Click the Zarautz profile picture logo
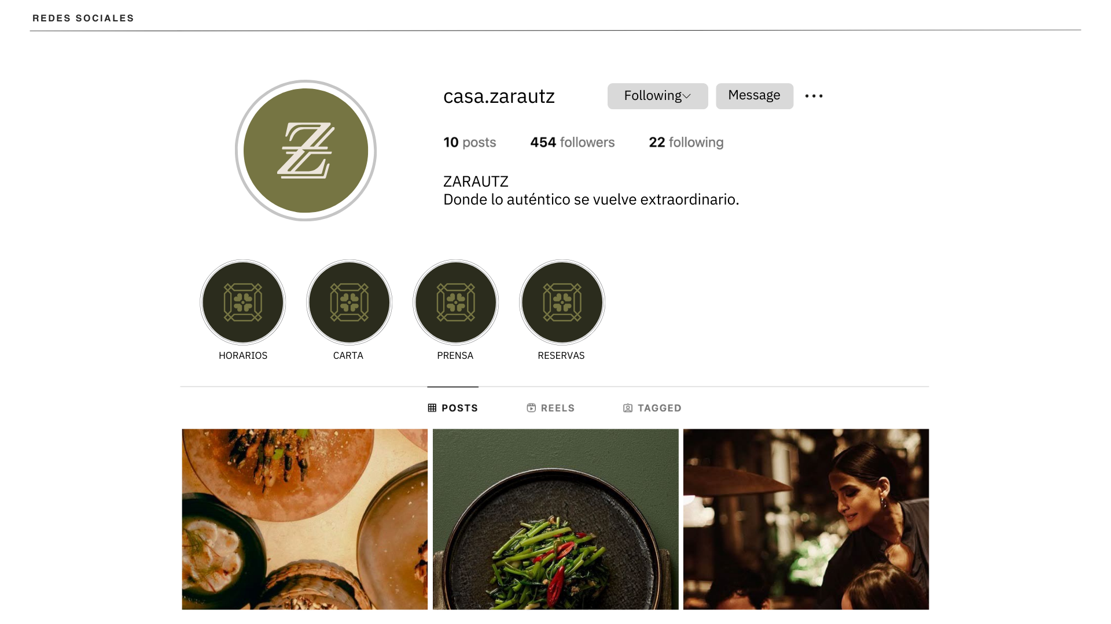 pos(306,151)
